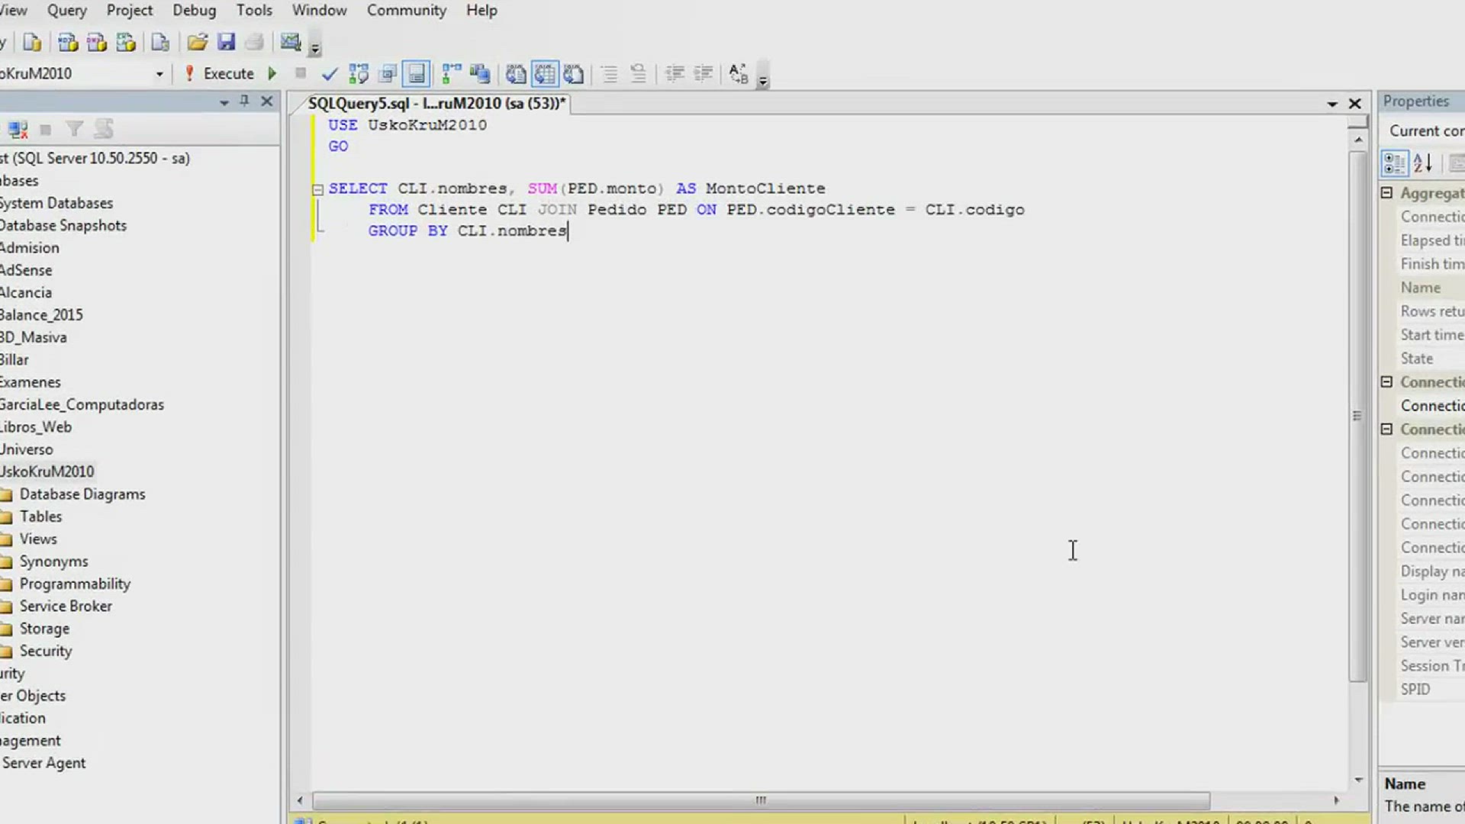This screenshot has height=824, width=1465.
Task: Create a new Analysis Services MDX query
Action: tap(68, 42)
